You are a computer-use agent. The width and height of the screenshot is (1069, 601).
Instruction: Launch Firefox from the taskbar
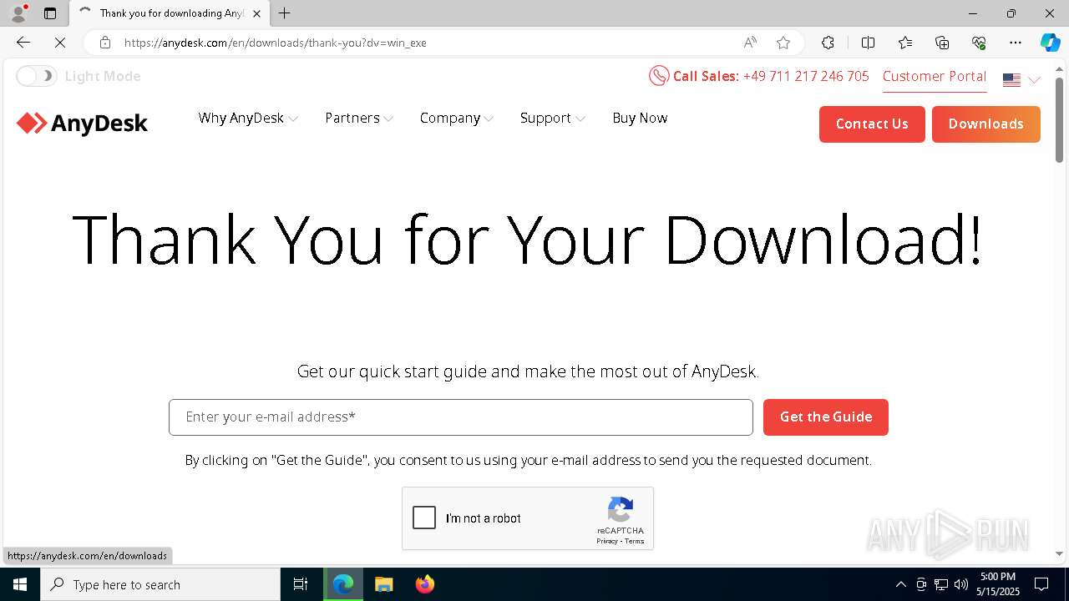click(x=424, y=584)
